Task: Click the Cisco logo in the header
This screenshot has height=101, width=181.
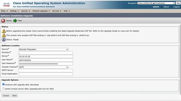Action: (x=7, y=4)
